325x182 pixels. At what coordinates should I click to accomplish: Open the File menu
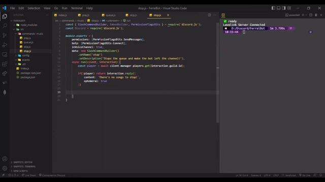[12, 8]
